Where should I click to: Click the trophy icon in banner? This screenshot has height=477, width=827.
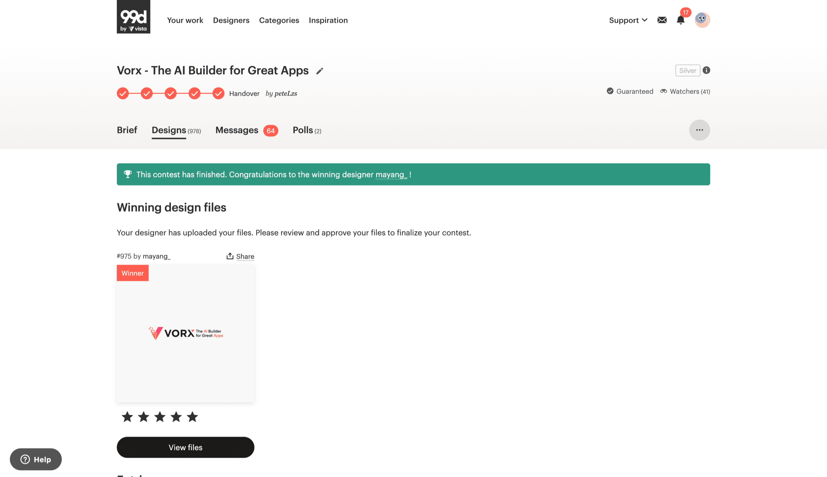tap(128, 174)
